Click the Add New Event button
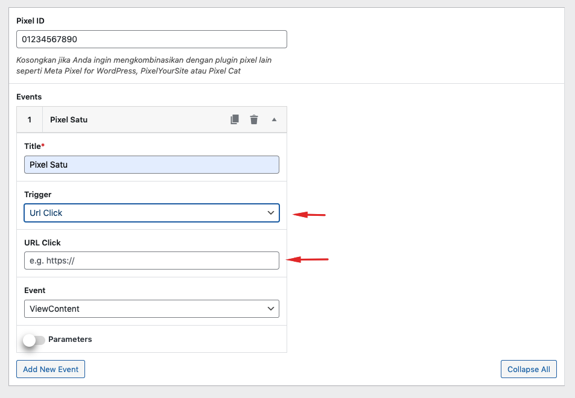Viewport: 575px width, 398px height. point(51,369)
